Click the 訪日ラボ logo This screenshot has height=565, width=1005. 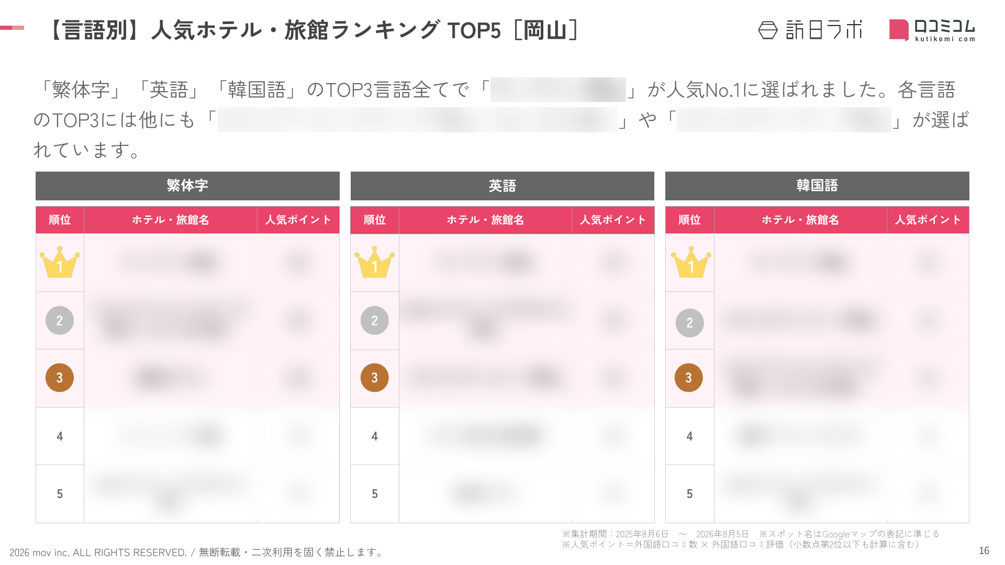pyautogui.click(x=810, y=30)
